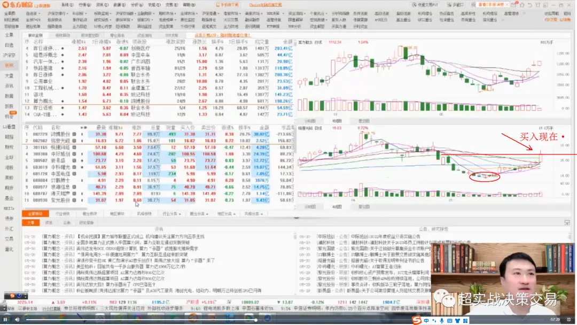Click the video progress bar knob
Viewport: 577px width, 325px height.
[256, 320]
